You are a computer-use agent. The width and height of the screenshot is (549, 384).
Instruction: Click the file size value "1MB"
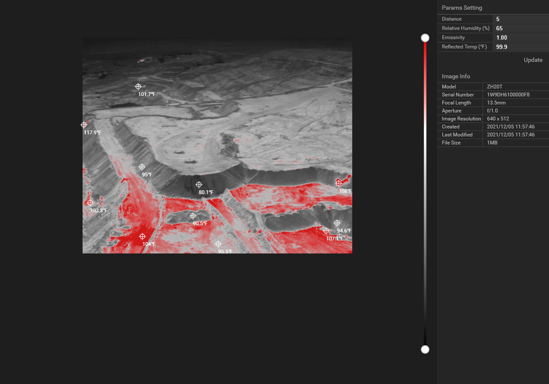(x=492, y=143)
